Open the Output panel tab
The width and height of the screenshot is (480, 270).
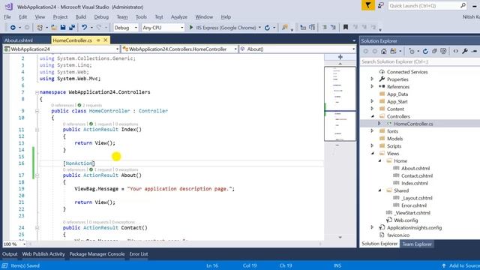10,253
